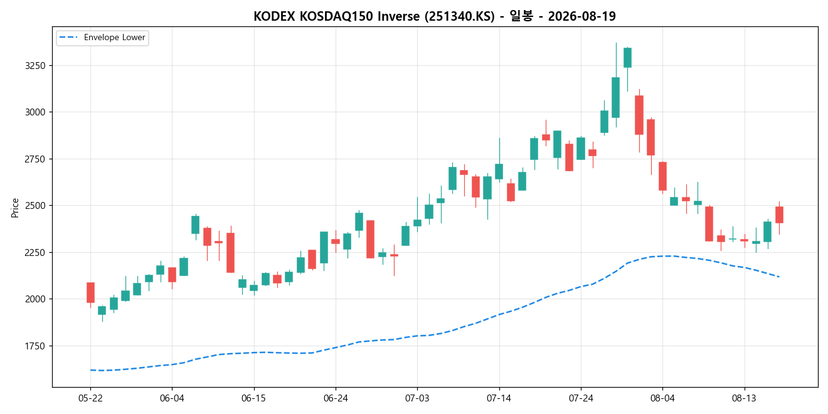Click the 05-22 x-axis date label

click(x=90, y=398)
